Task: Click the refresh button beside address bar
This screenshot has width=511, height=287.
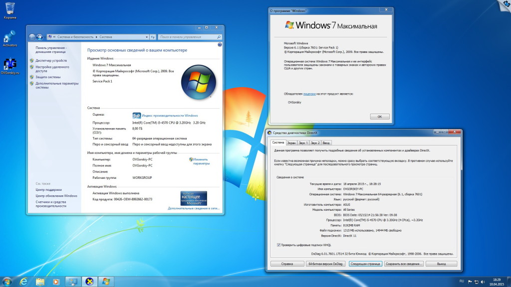Action: point(153,37)
